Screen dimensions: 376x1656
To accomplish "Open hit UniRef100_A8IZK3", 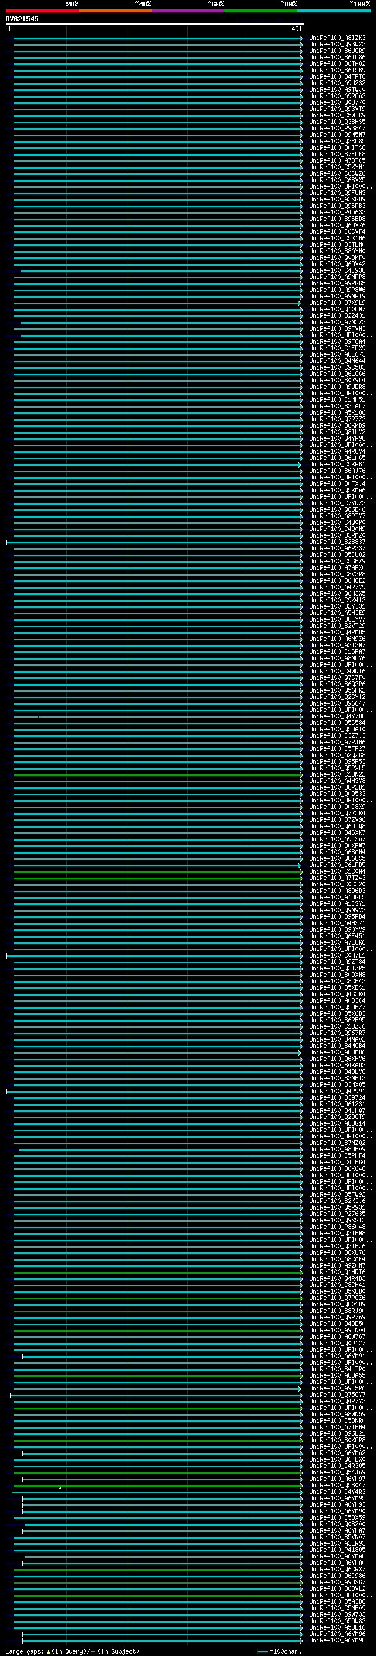I will (x=337, y=38).
